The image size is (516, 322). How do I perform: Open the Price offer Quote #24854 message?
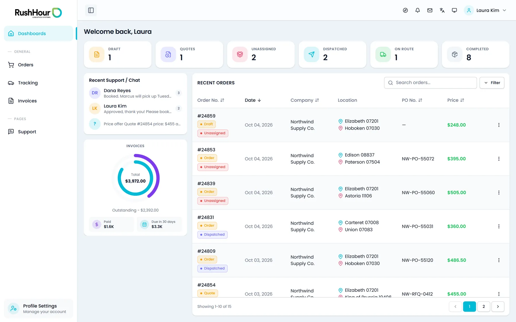click(x=135, y=124)
